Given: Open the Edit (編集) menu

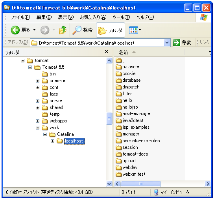Looking at the screenshot, I should (44, 17).
